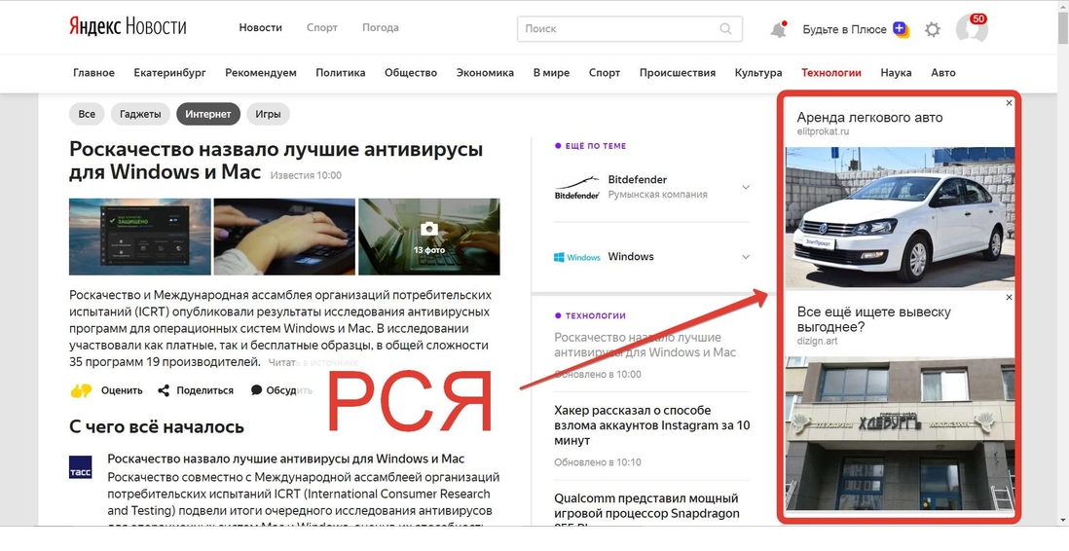Open the Технологии category
This screenshot has height=551, width=1069.
click(x=831, y=73)
